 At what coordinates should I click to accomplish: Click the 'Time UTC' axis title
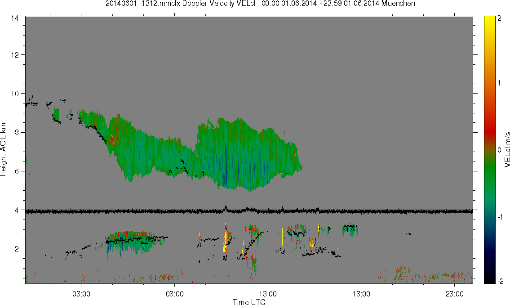pyautogui.click(x=249, y=302)
